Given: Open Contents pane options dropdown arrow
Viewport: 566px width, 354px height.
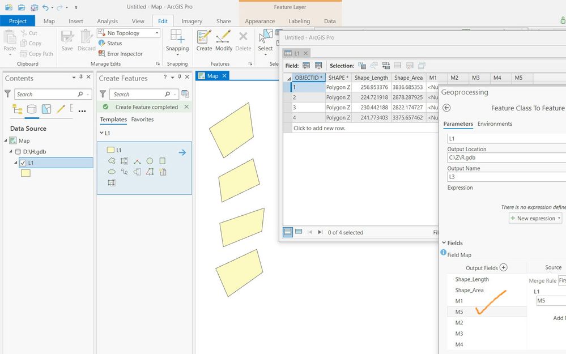Looking at the screenshot, I should (x=74, y=77).
